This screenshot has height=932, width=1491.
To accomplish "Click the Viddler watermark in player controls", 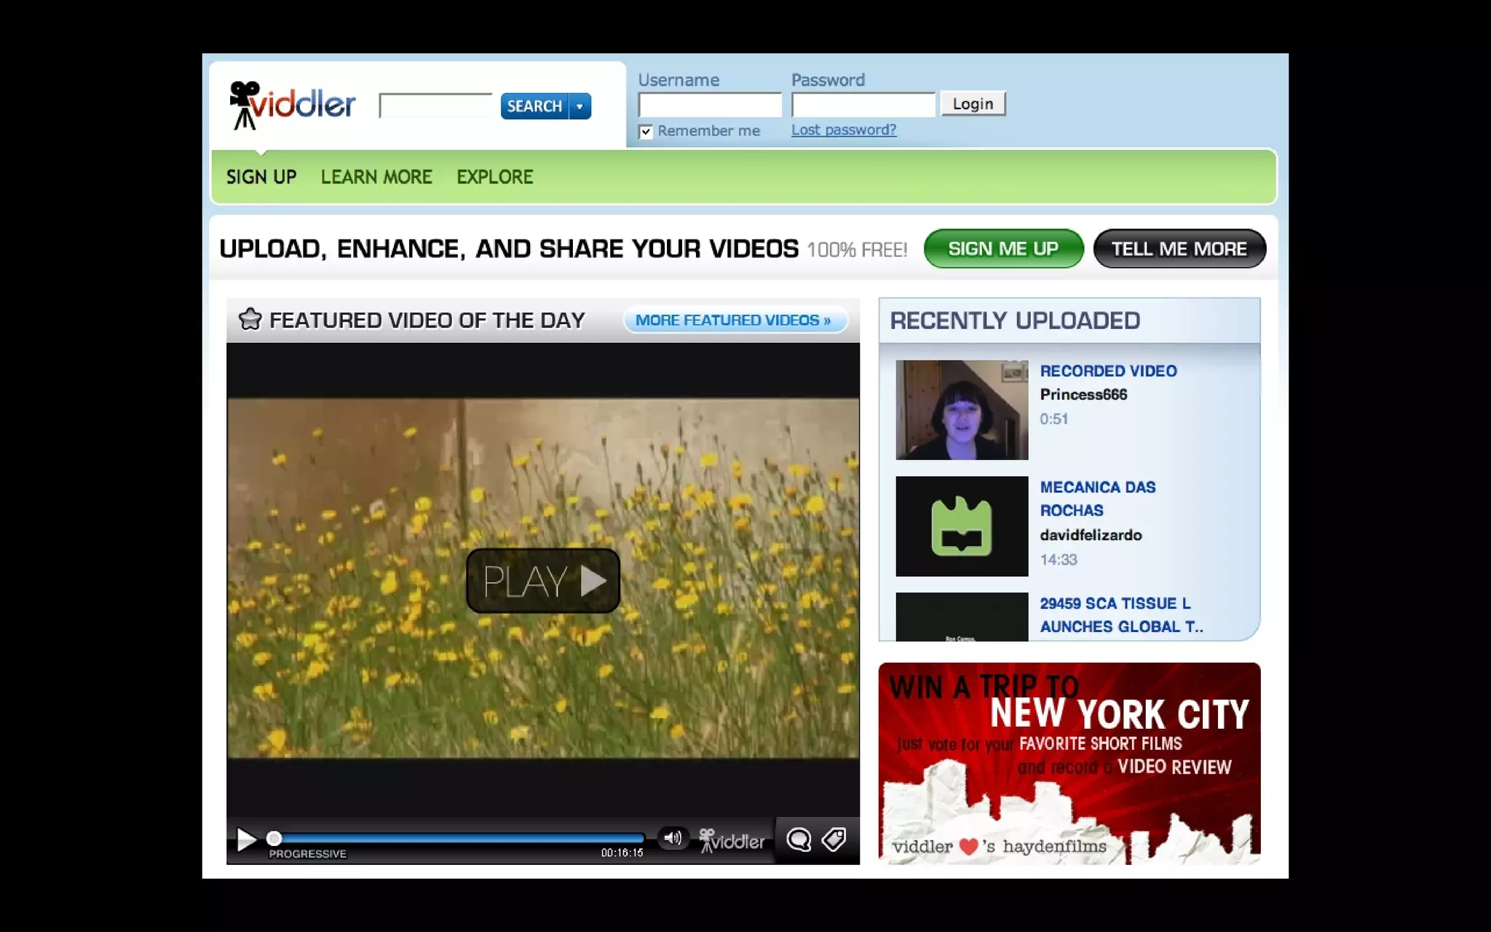I will [732, 841].
